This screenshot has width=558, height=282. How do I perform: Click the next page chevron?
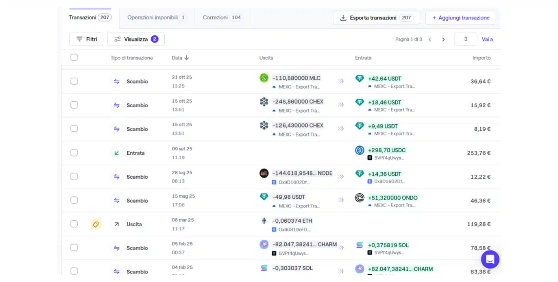click(x=443, y=39)
